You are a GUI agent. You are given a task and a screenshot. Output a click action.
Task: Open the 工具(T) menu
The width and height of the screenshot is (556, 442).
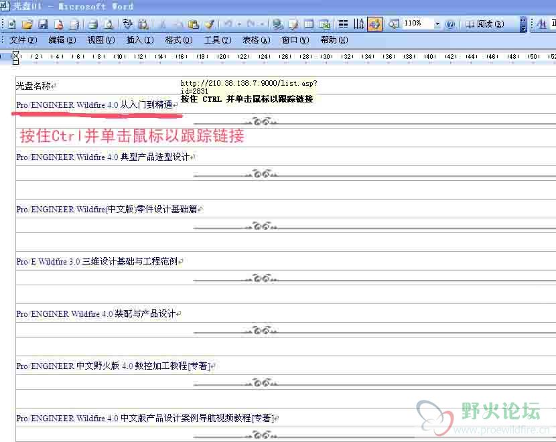(x=217, y=40)
